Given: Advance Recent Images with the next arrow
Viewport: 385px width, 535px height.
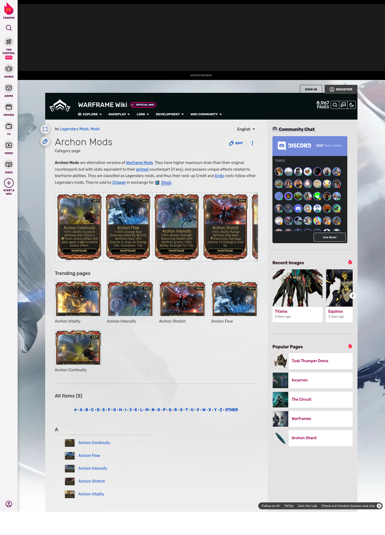Looking at the screenshot, I should pos(352,296).
